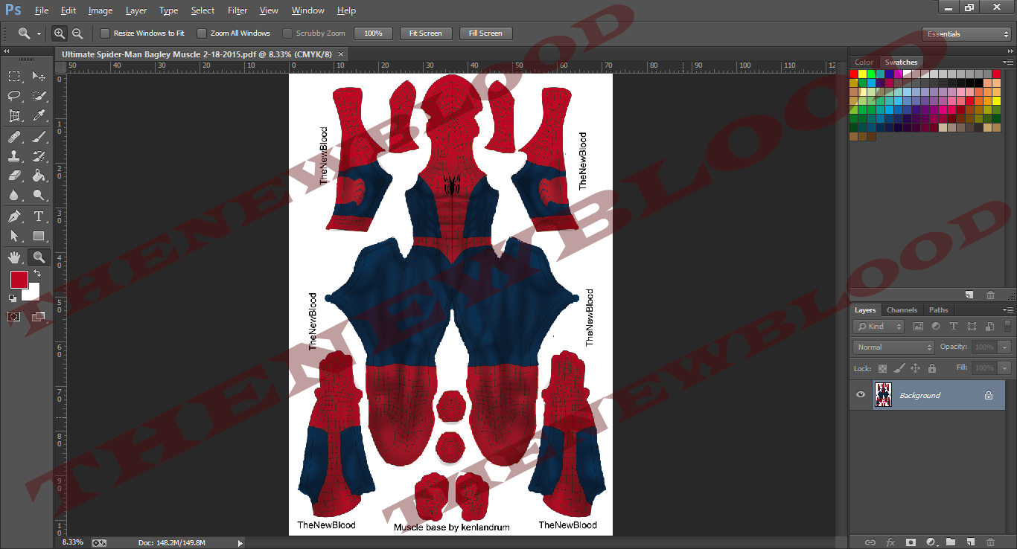Select the Hand tool
1017x549 pixels.
[x=14, y=257]
